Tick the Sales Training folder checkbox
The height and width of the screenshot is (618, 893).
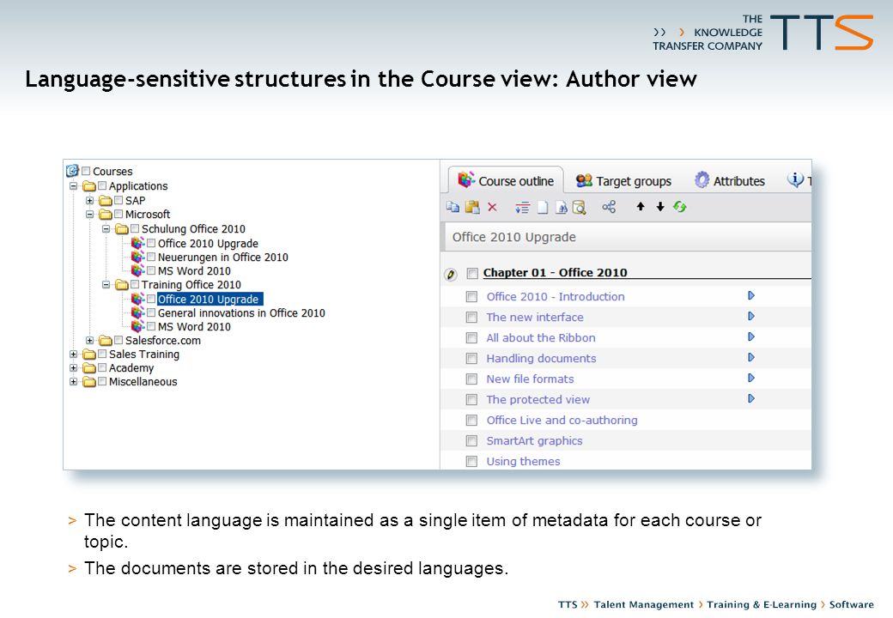102,354
